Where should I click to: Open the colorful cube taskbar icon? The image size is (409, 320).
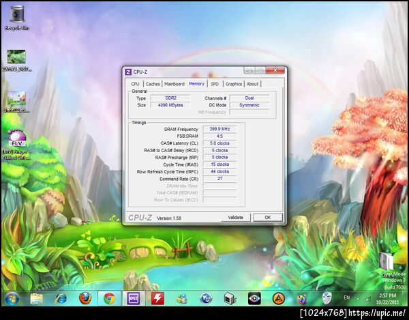click(303, 299)
